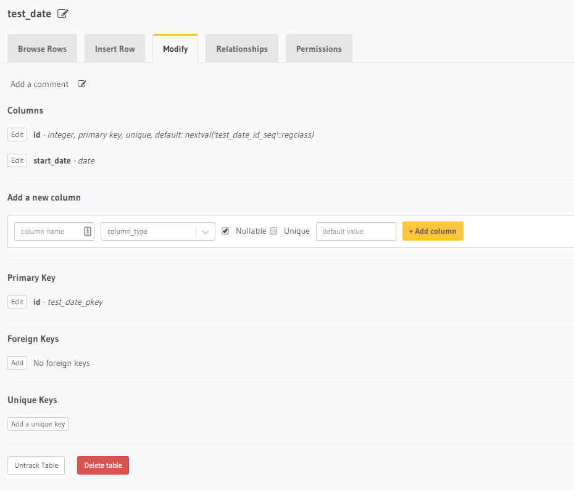
Task: Click the default value input field
Action: 356,231
